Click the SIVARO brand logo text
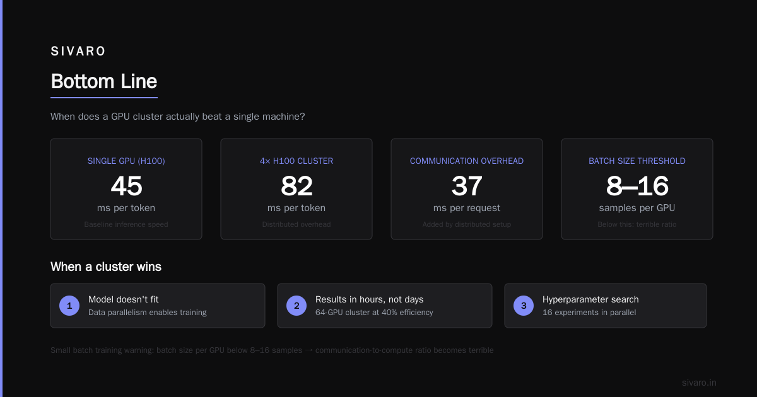Screen dimensions: 757x397 [78, 52]
